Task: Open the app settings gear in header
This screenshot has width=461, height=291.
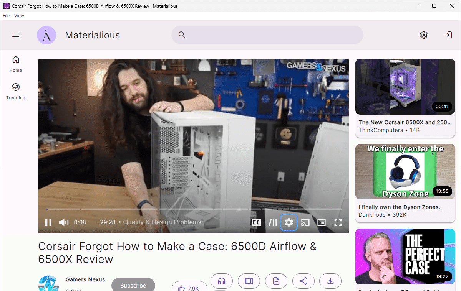Action: tap(424, 35)
